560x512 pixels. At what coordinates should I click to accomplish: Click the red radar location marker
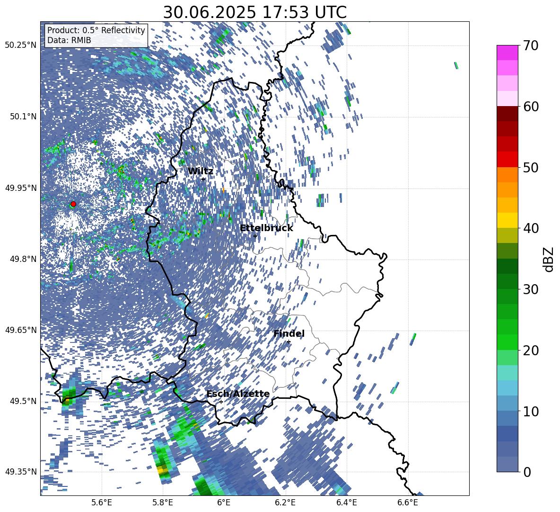tap(73, 204)
